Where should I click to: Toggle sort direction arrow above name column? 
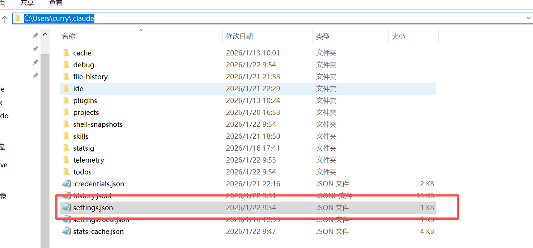point(141,30)
